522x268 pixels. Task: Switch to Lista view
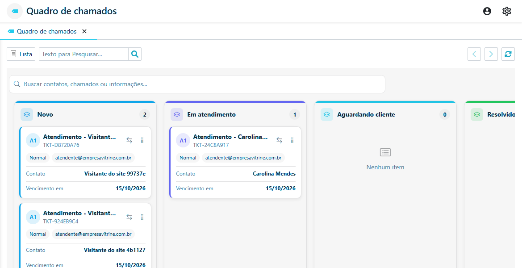tap(21, 54)
